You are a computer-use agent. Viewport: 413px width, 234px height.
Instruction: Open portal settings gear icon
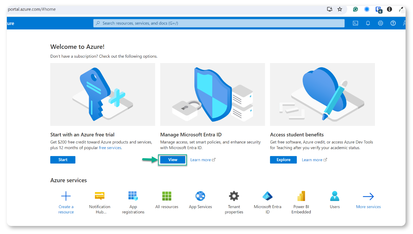tap(381, 23)
